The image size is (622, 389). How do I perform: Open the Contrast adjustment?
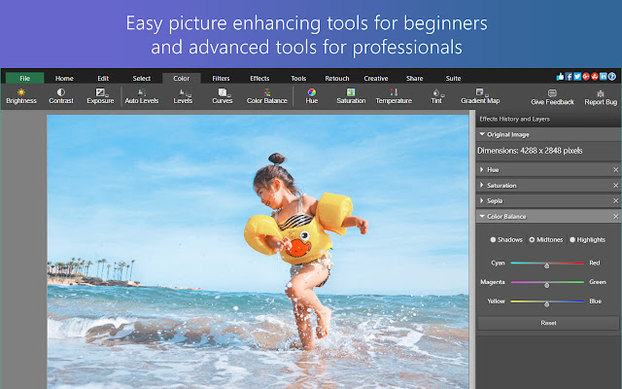point(61,95)
